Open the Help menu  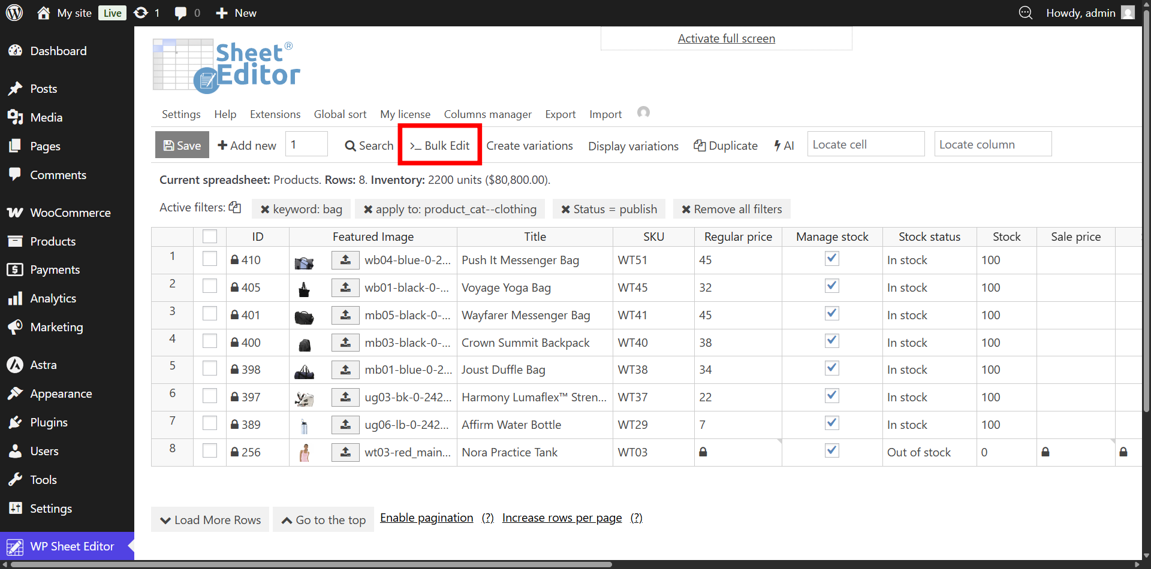tap(225, 114)
